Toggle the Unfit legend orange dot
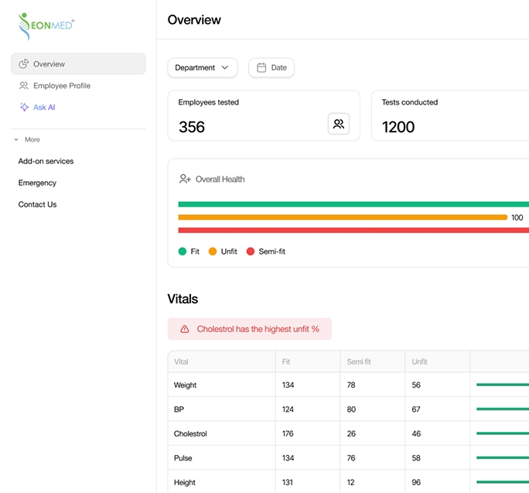 click(x=213, y=252)
